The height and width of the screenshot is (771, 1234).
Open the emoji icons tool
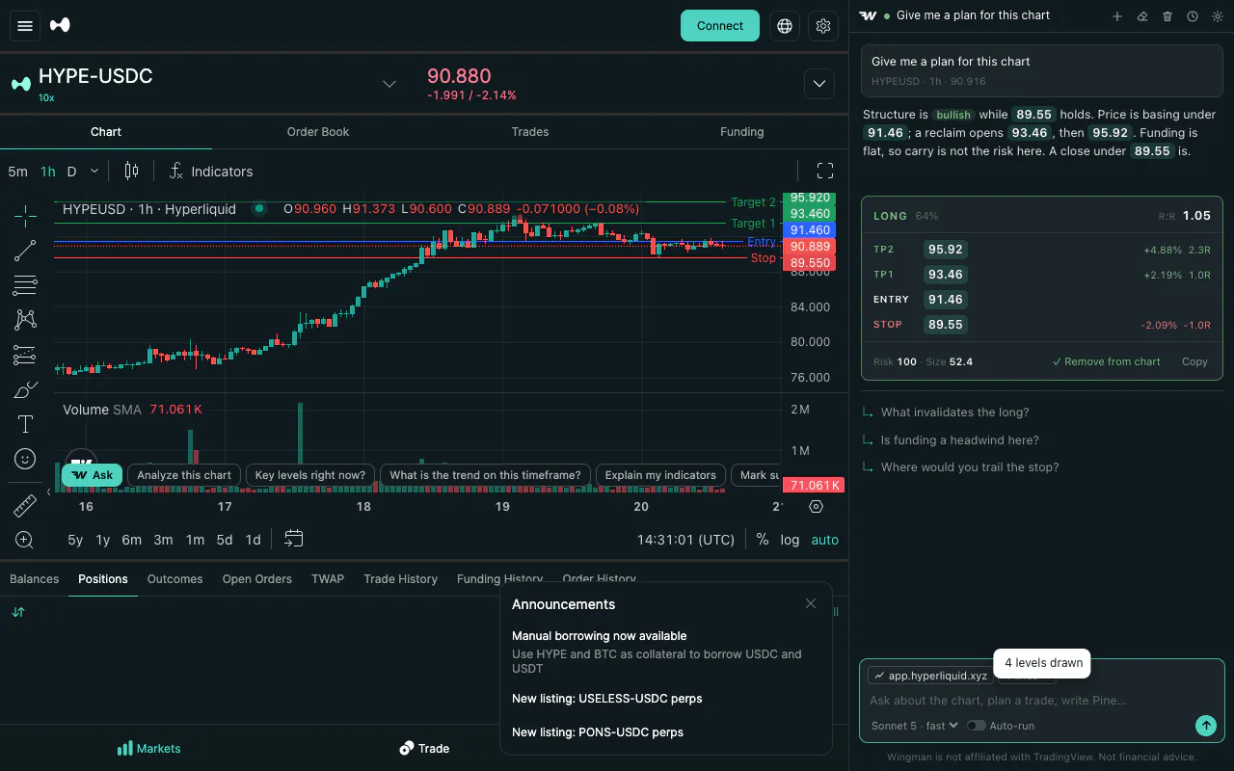25,459
